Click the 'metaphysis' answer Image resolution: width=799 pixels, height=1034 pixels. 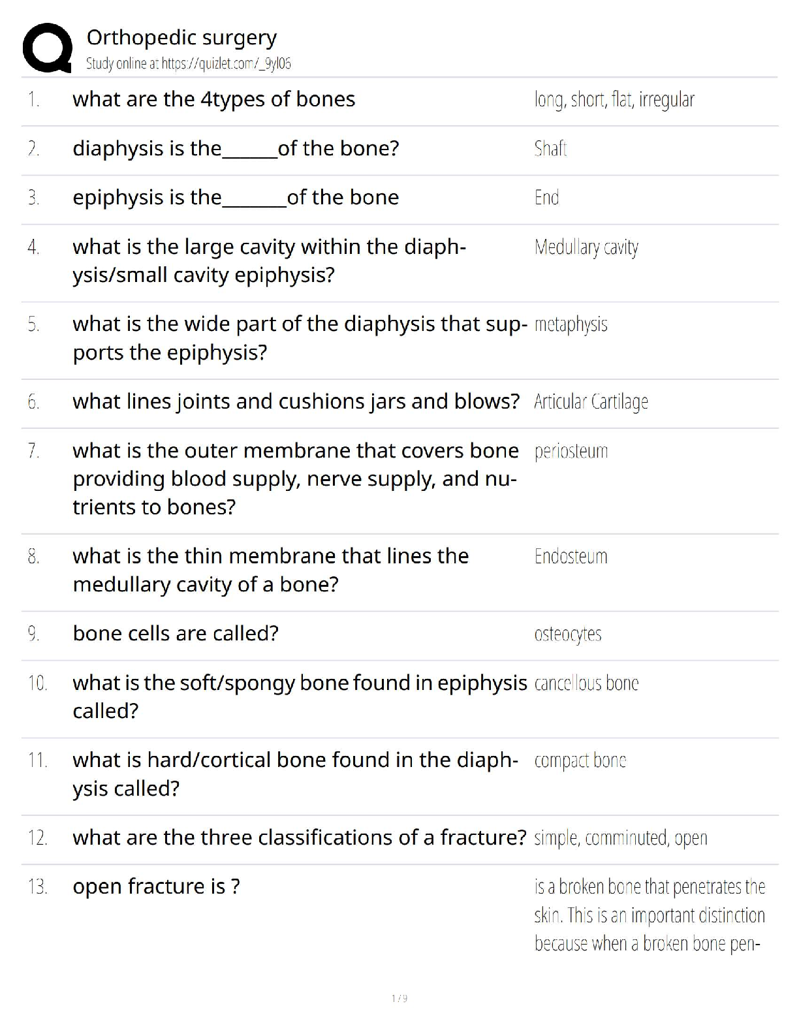pyautogui.click(x=571, y=324)
